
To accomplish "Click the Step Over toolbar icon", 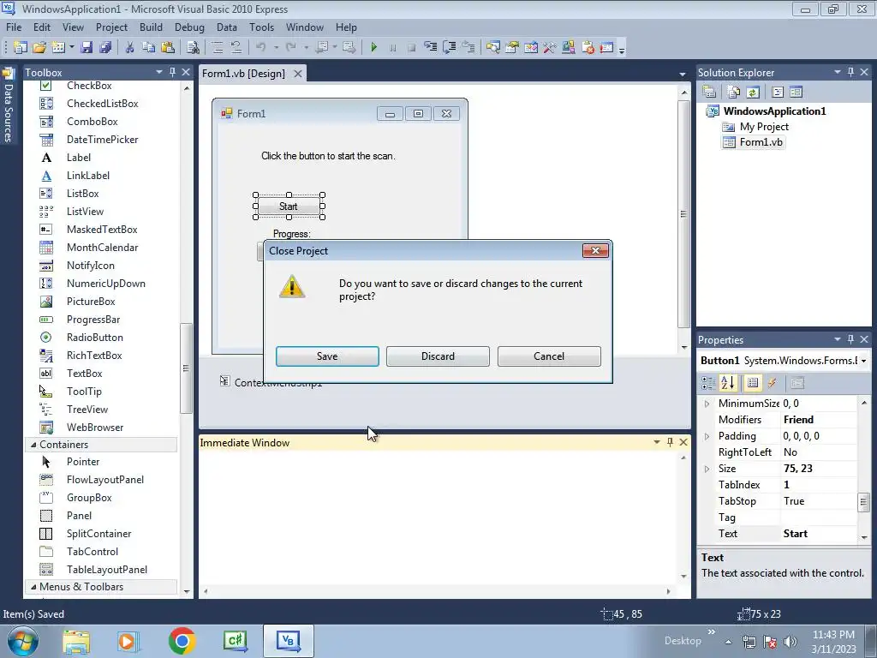I will click(x=449, y=48).
